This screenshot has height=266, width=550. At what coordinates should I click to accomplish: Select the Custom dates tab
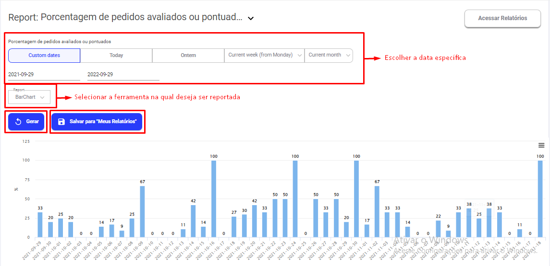point(44,56)
